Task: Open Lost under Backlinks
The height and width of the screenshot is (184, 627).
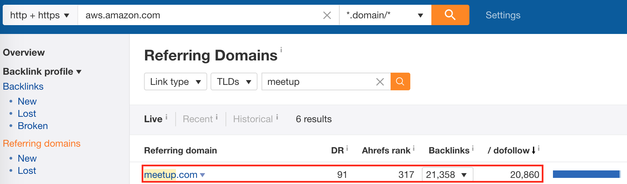Action: pyautogui.click(x=27, y=114)
